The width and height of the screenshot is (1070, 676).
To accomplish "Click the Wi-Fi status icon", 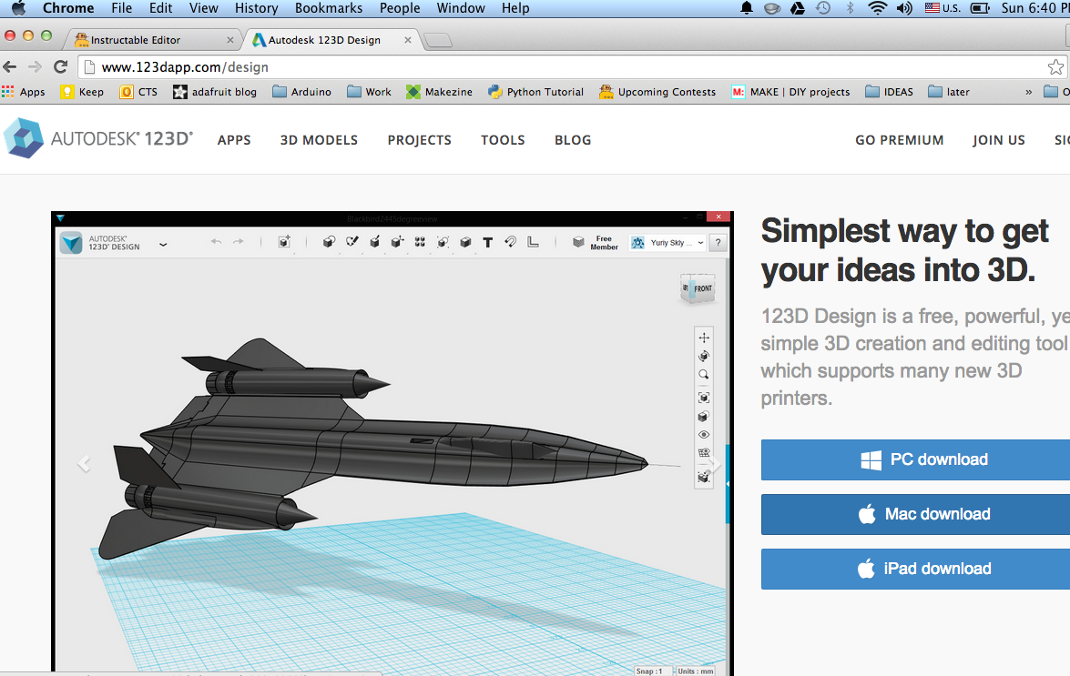I will [878, 8].
